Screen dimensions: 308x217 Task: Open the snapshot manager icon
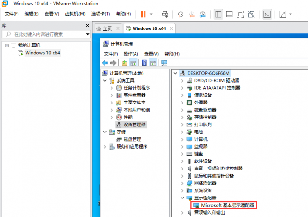[202, 14]
